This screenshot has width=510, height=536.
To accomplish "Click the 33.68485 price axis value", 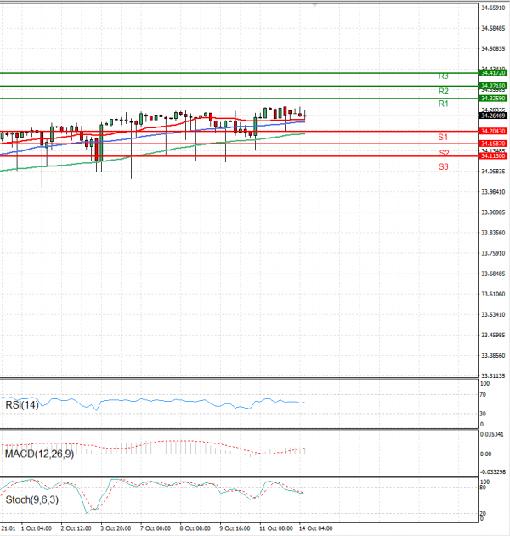I will [x=493, y=274].
